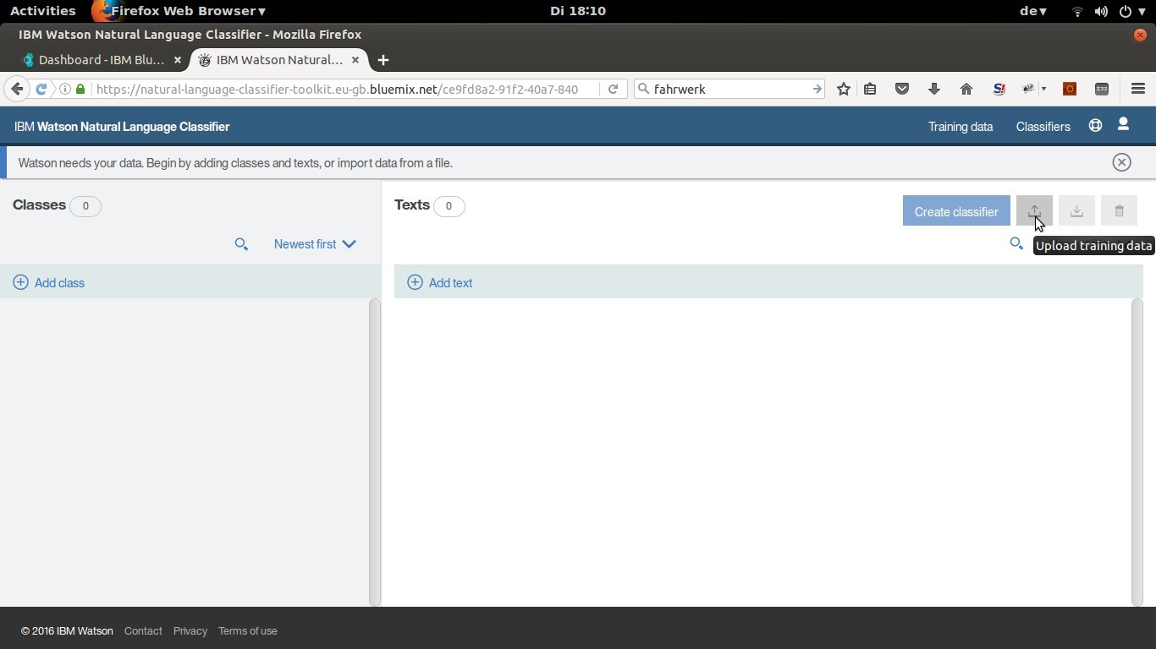Bookmark this page with the star icon
The image size is (1156, 649).
(844, 89)
